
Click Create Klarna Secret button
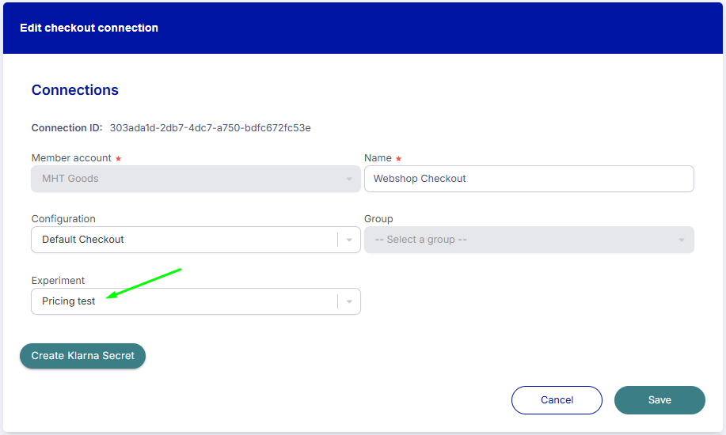tap(82, 356)
